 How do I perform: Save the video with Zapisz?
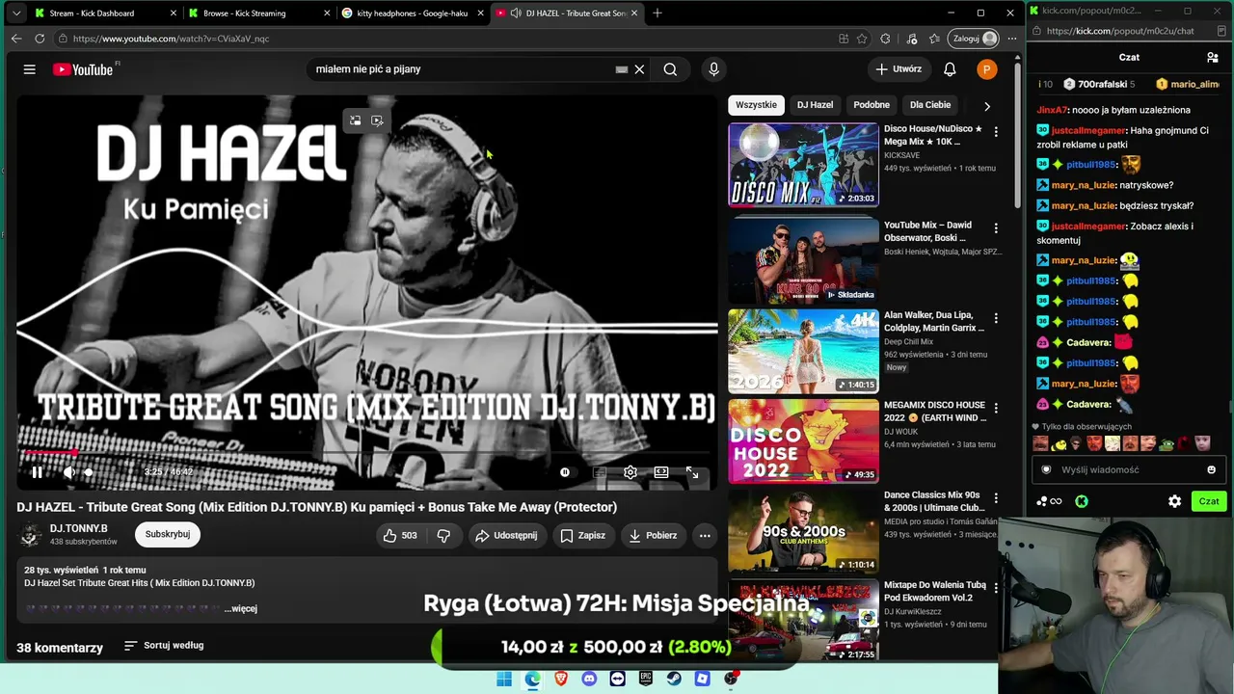[583, 535]
